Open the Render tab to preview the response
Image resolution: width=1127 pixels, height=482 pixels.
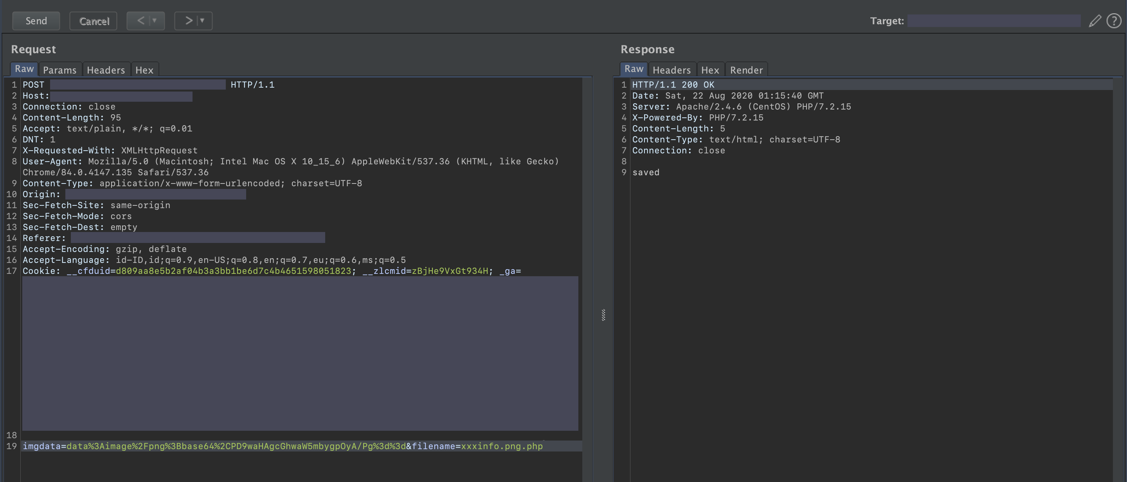pos(746,70)
